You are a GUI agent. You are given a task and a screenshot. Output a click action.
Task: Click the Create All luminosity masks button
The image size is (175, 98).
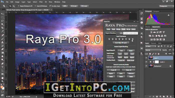pos(113,70)
